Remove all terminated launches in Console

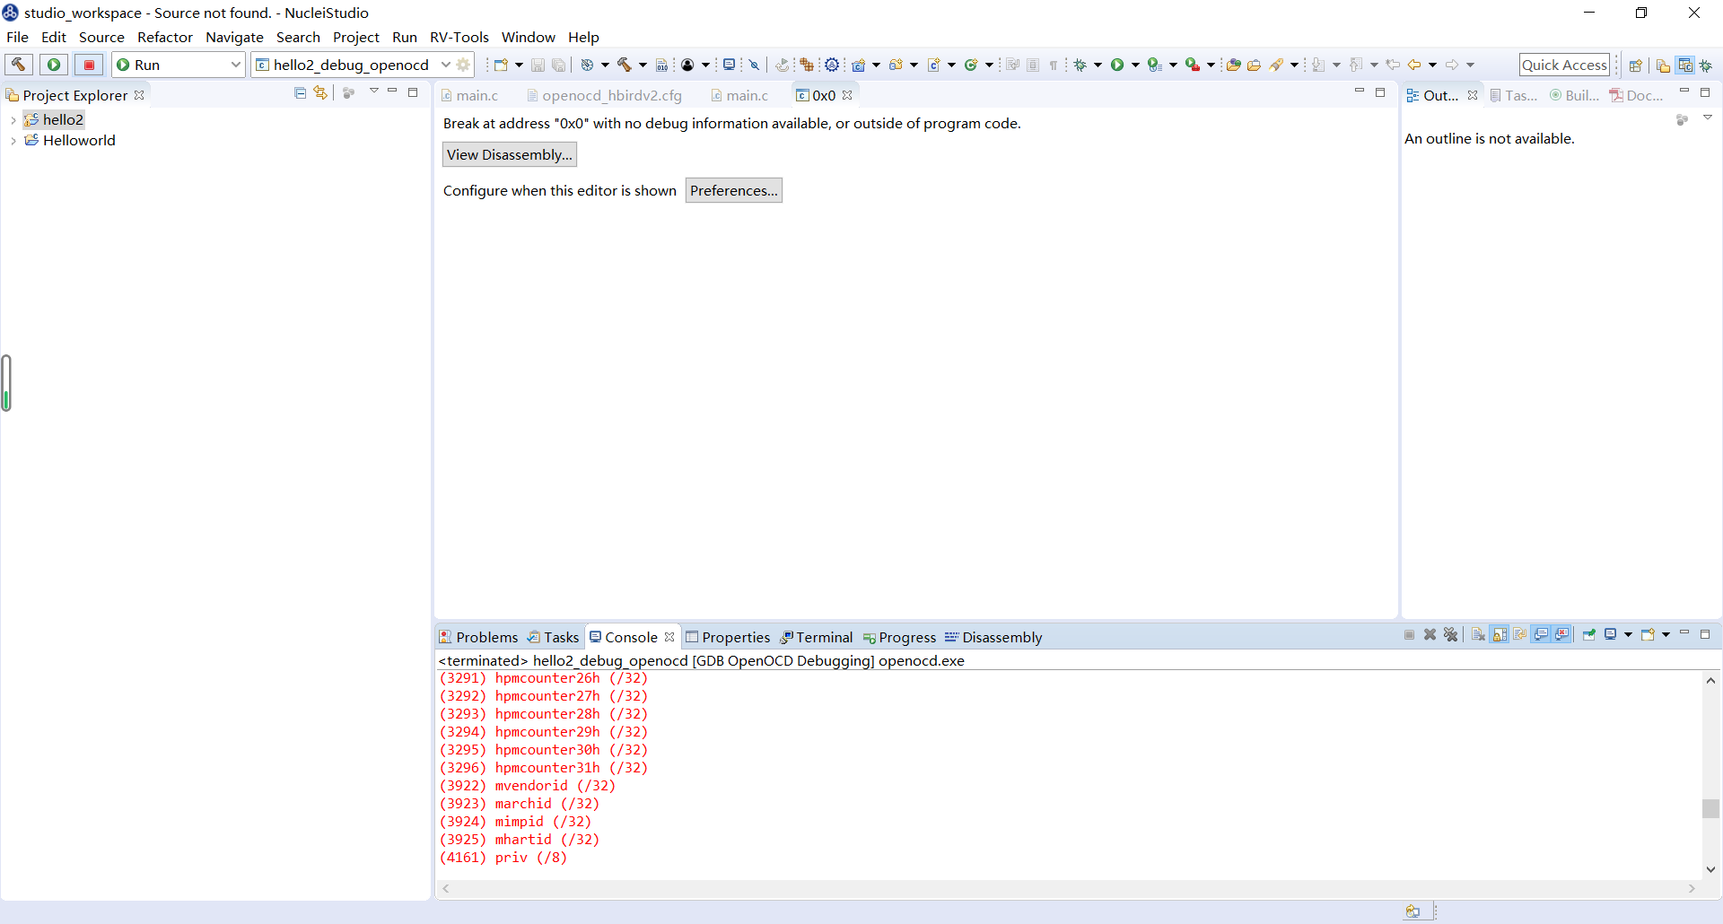click(1450, 634)
